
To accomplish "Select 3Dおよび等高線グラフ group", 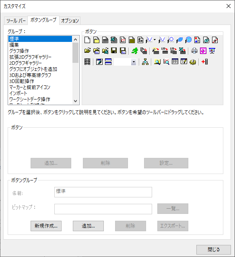I will 40,75.
